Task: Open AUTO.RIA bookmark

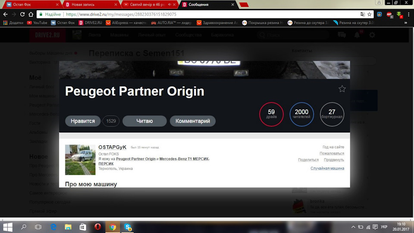Action: 171,23
